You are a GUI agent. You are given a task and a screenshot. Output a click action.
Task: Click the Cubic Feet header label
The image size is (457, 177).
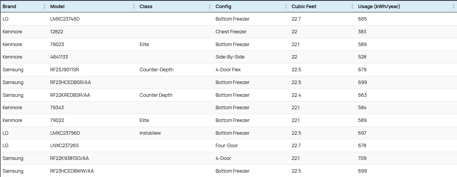[x=304, y=7]
